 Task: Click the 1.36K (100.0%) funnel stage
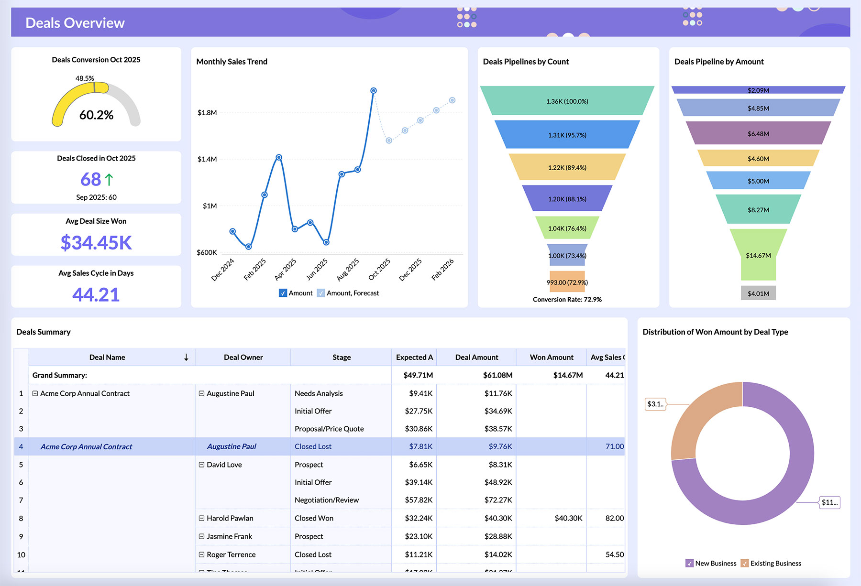point(568,101)
